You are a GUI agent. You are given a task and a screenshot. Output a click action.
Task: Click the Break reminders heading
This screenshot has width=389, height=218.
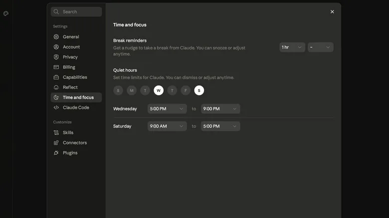(130, 40)
